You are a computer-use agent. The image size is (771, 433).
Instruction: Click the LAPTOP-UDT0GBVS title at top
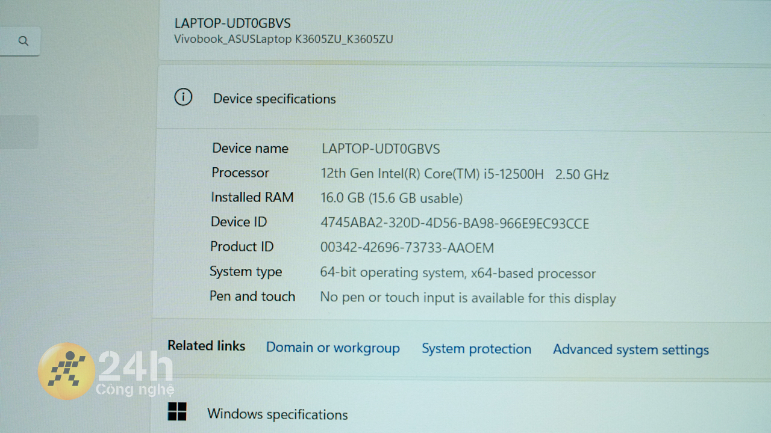pyautogui.click(x=233, y=23)
